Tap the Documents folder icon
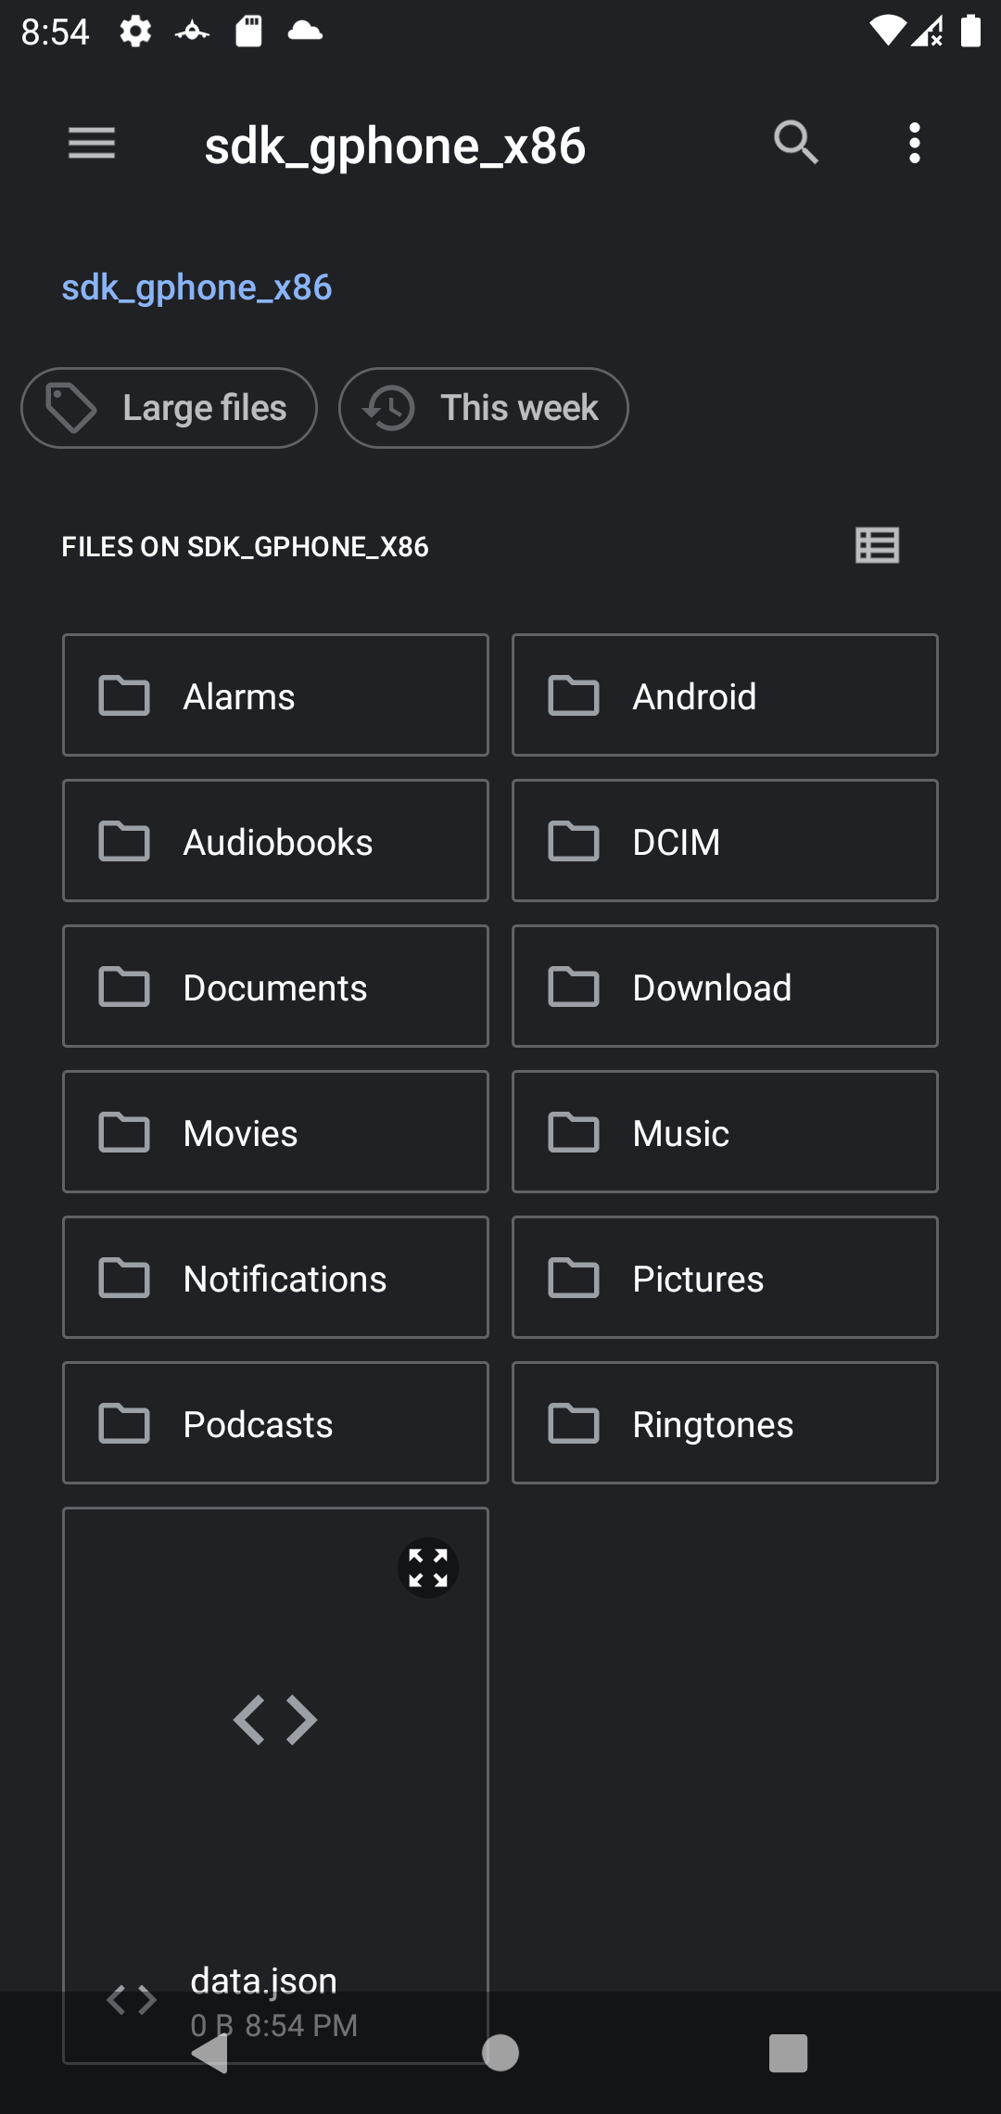Screen dimensions: 1001x2114 [124, 987]
